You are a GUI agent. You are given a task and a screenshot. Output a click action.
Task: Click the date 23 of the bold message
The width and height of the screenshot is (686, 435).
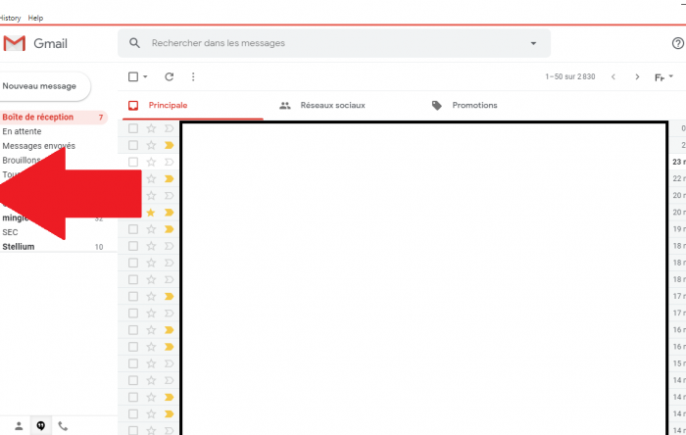click(679, 163)
